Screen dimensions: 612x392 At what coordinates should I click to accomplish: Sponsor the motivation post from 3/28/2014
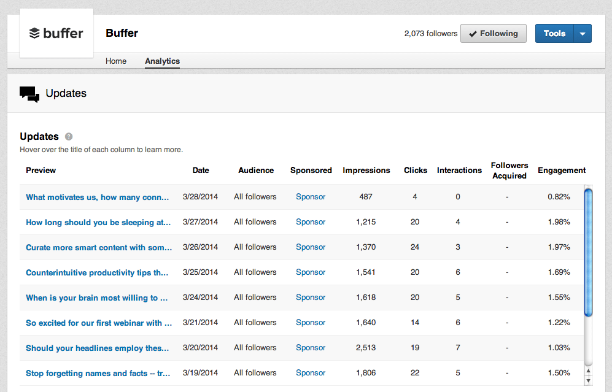[310, 196]
